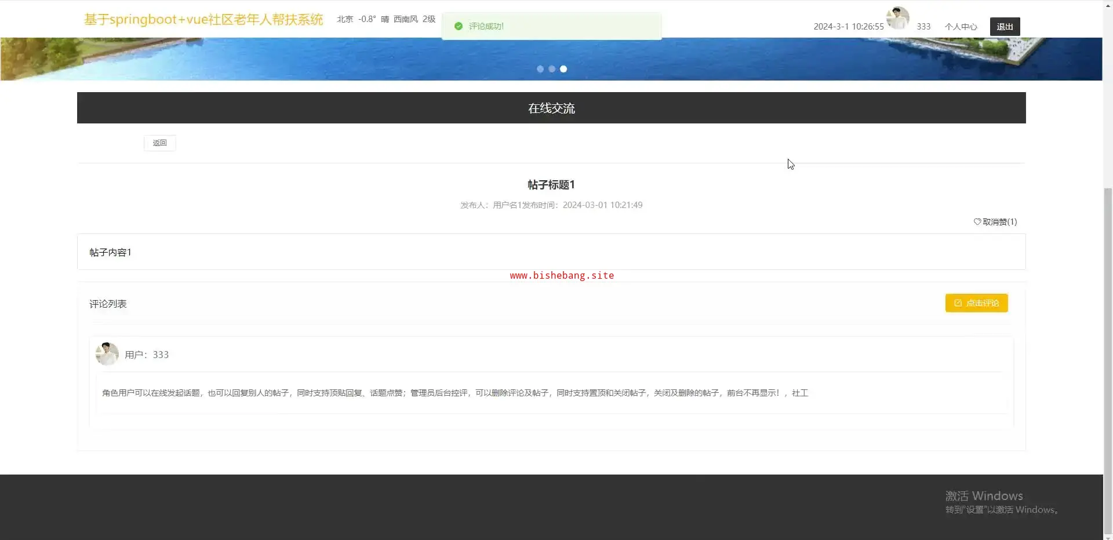Log out with the 退出 button
The width and height of the screenshot is (1113, 540).
(x=1005, y=27)
